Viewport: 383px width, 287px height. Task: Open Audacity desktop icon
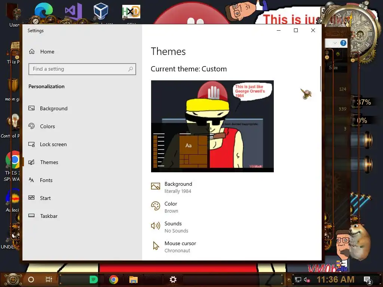tap(13, 197)
